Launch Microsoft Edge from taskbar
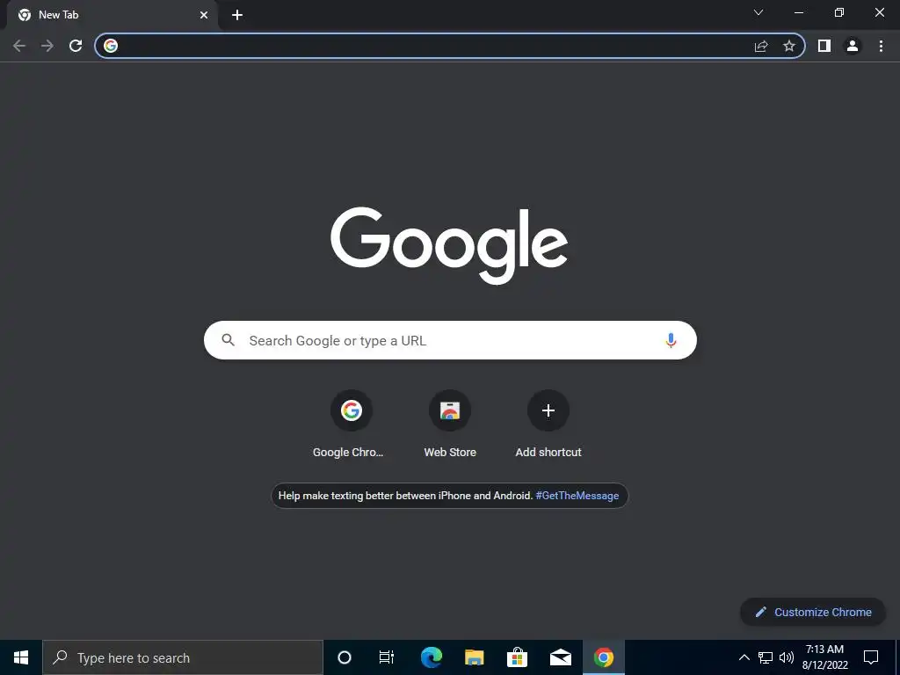Image resolution: width=900 pixels, height=675 pixels. tap(431, 657)
